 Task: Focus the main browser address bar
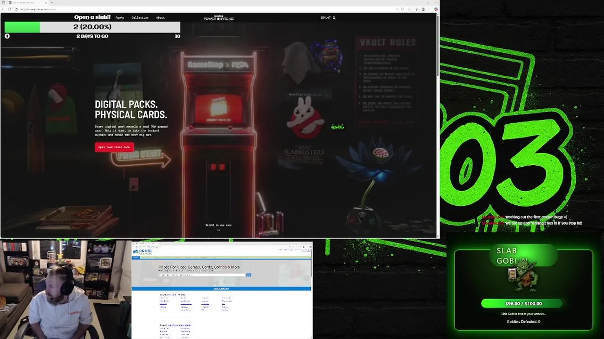(203, 9)
